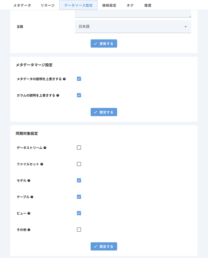
Task: Click the 更新する button
Action: [104, 43]
